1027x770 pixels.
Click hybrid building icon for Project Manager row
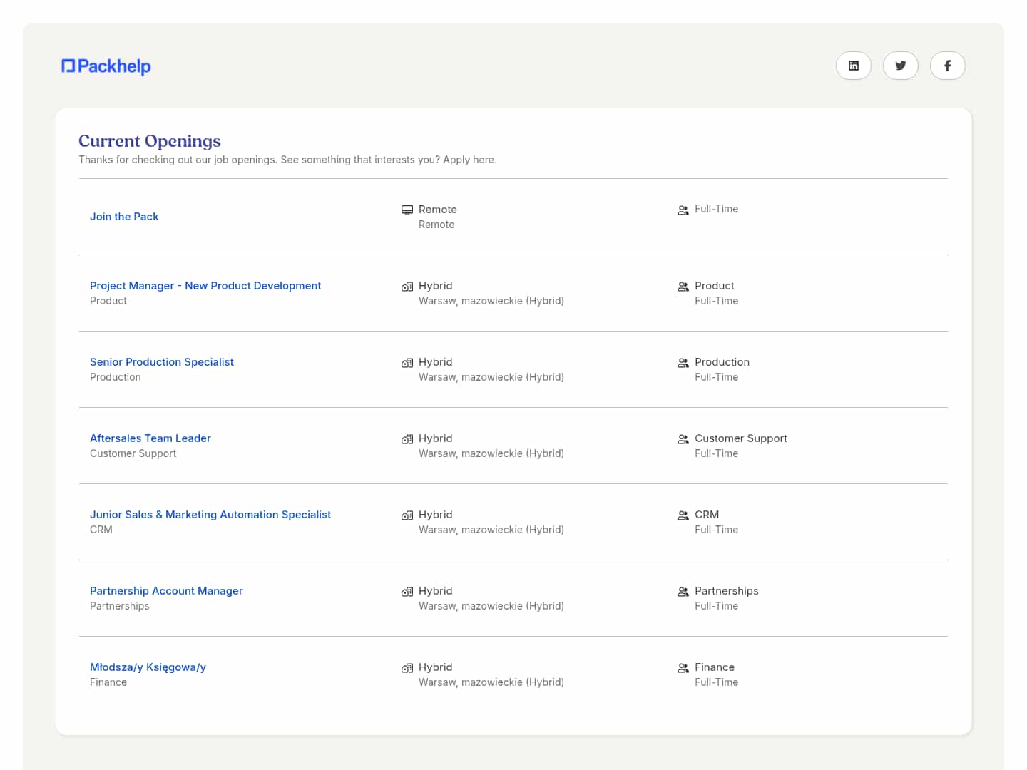(407, 287)
